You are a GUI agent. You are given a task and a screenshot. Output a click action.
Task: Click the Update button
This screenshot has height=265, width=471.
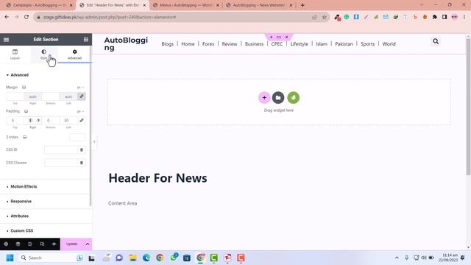(x=72, y=244)
